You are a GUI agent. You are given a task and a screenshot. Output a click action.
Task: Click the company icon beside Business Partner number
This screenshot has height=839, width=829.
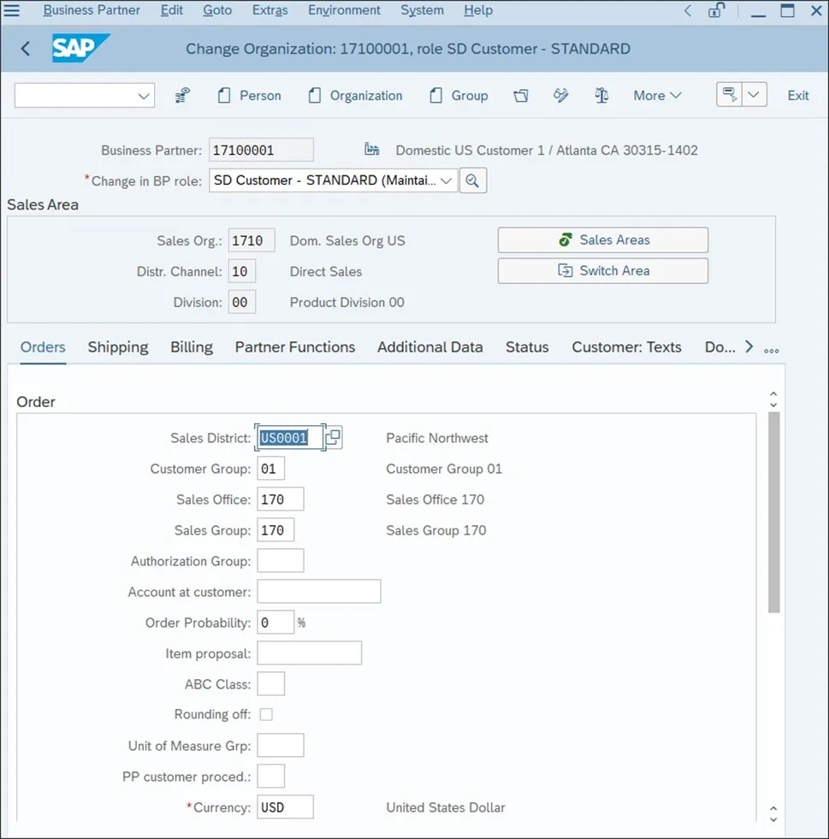[x=372, y=150]
